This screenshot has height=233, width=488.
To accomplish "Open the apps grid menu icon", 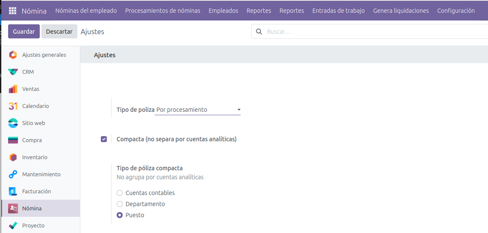I will (12, 11).
